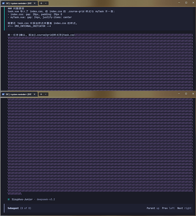Image resolution: width=196 pixels, height=216 pixels.
Task: Click the Parent up navigation hint
Action: (153, 208)
